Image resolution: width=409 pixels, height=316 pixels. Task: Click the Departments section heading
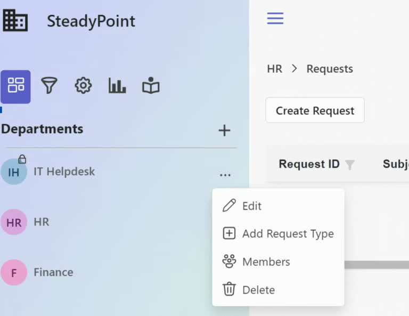click(x=42, y=129)
